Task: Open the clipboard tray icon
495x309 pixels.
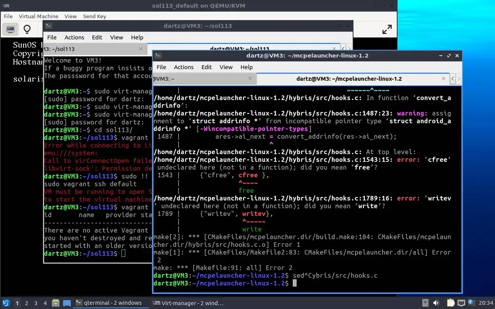Action: pos(451,303)
